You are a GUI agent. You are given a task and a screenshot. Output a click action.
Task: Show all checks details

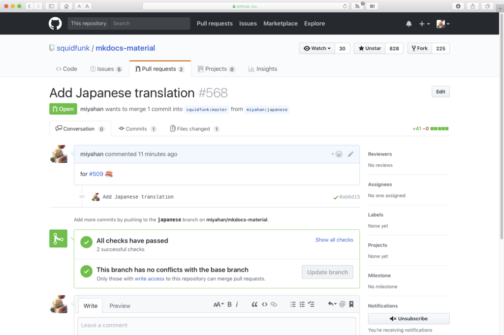(x=334, y=240)
